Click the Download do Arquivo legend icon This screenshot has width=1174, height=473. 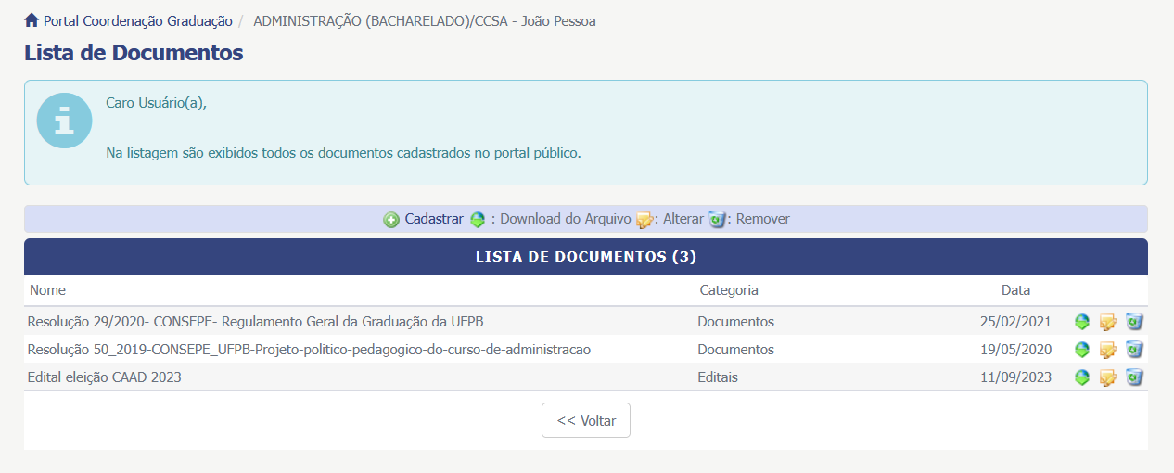(x=478, y=220)
